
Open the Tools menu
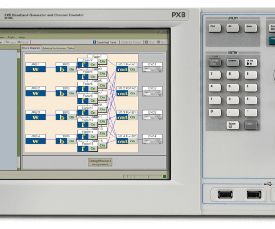[x=11, y=38]
